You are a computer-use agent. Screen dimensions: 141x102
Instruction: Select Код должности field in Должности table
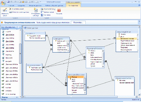point(35,36)
